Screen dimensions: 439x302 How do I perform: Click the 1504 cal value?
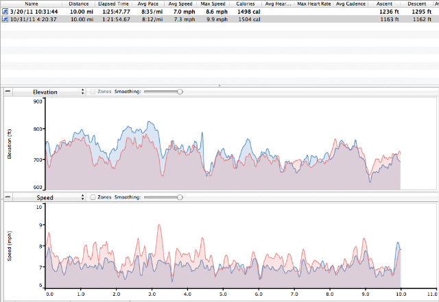(x=249, y=19)
